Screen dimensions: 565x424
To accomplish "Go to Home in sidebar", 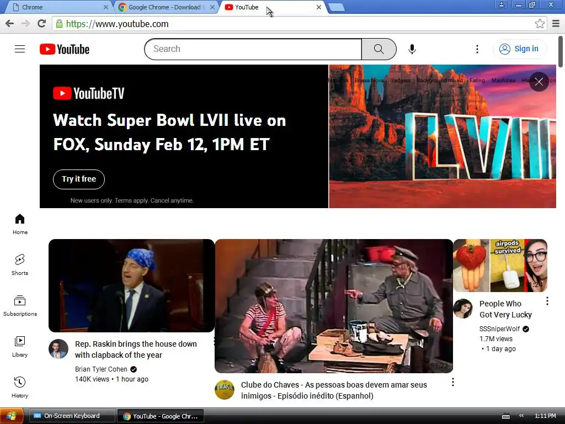I will coord(20,224).
